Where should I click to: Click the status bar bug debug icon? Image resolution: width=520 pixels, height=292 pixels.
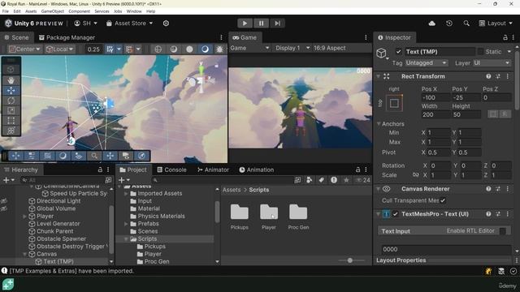(x=488, y=271)
